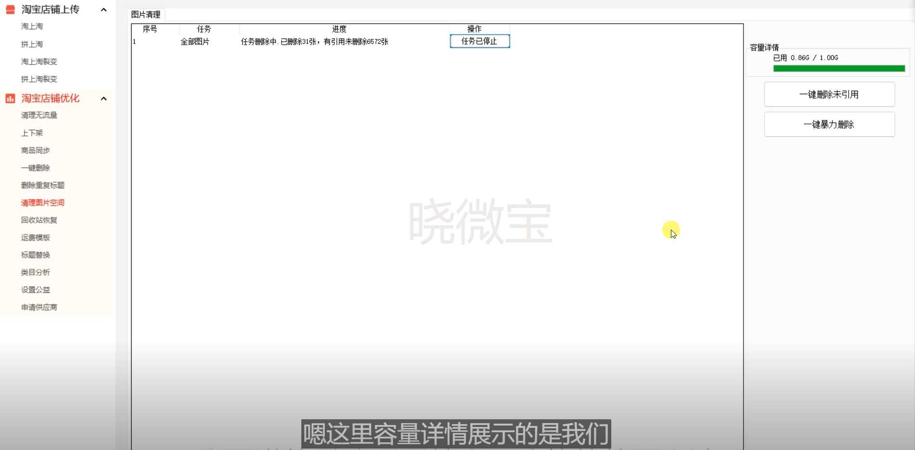This screenshot has height=450, width=915.
Task: Open 清理无流量 in the sidebar
Action: [39, 115]
